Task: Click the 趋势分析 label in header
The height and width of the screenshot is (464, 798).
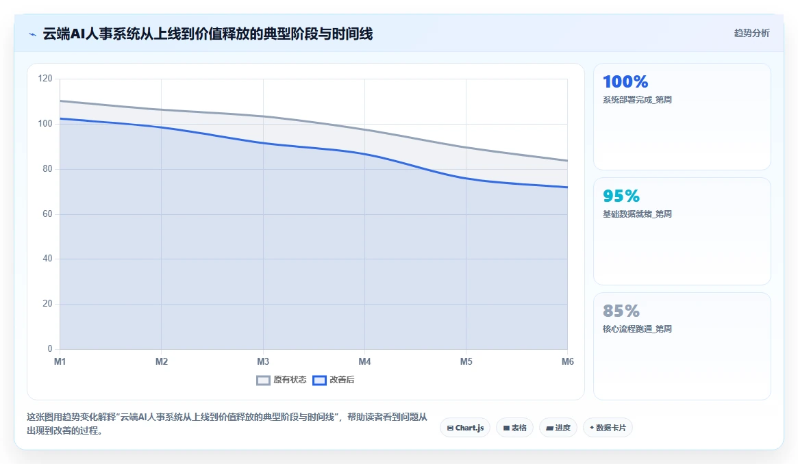Action: click(x=751, y=33)
